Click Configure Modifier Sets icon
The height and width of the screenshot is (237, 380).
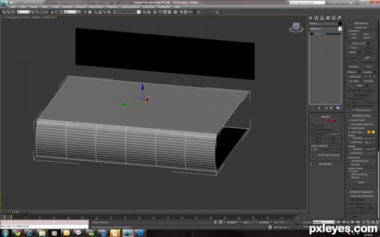[338, 108]
